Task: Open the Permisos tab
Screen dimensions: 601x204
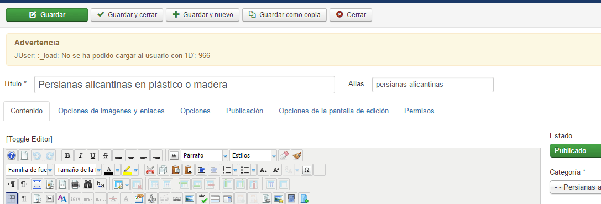Action: point(419,111)
